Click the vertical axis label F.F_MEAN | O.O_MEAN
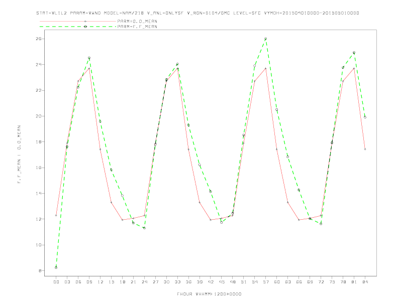398x307 pixels. [19, 155]
